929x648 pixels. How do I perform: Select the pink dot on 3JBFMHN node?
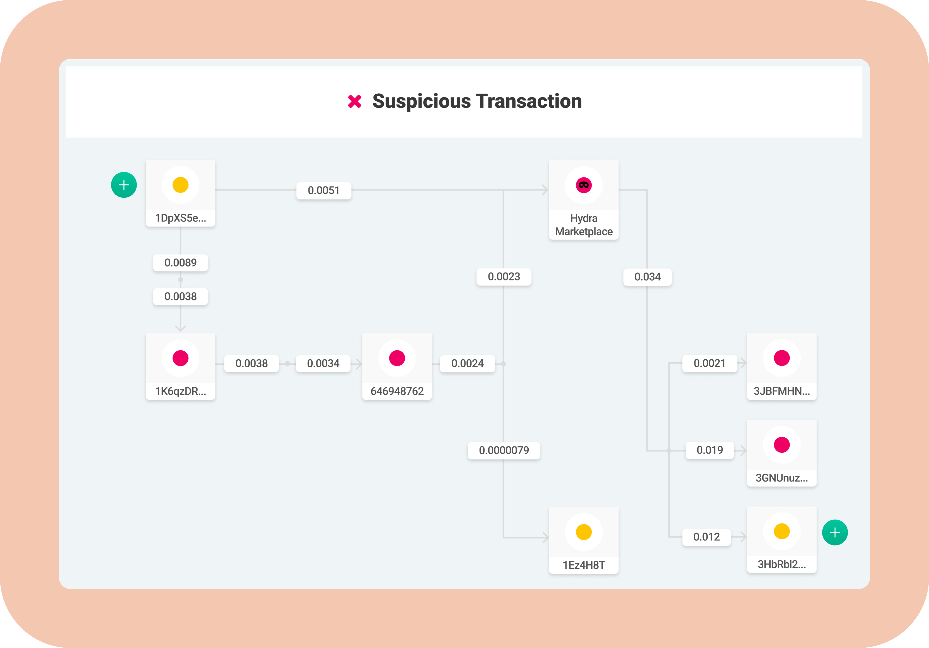click(x=781, y=358)
